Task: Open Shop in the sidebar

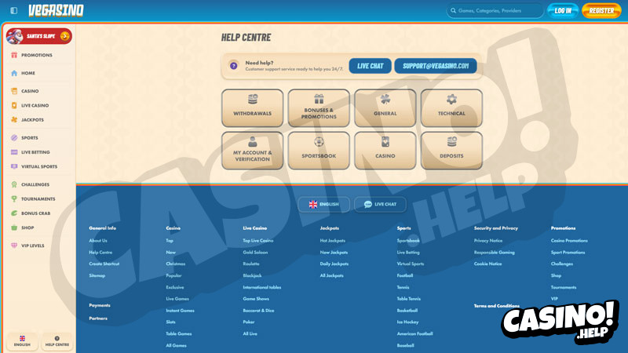Action: point(23,227)
